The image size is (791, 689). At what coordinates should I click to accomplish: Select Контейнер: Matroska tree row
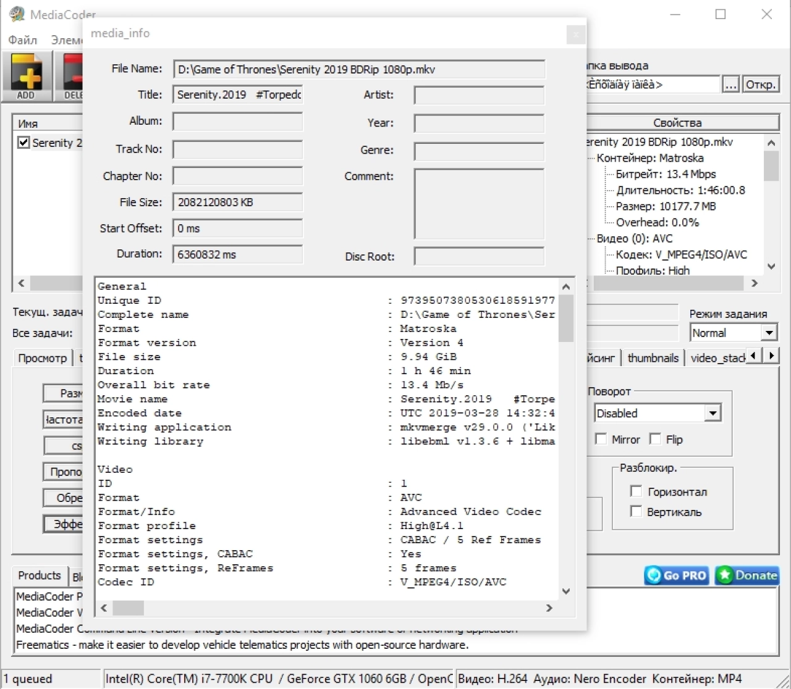pos(650,158)
